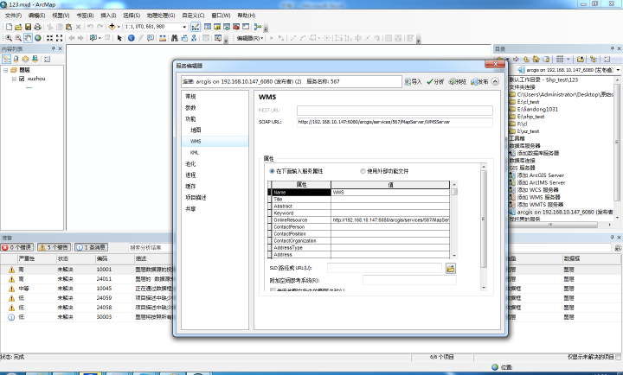This screenshot has width=623, height=375.
Task: Open Catalog view mode grid dropdown
Action: coord(568,59)
